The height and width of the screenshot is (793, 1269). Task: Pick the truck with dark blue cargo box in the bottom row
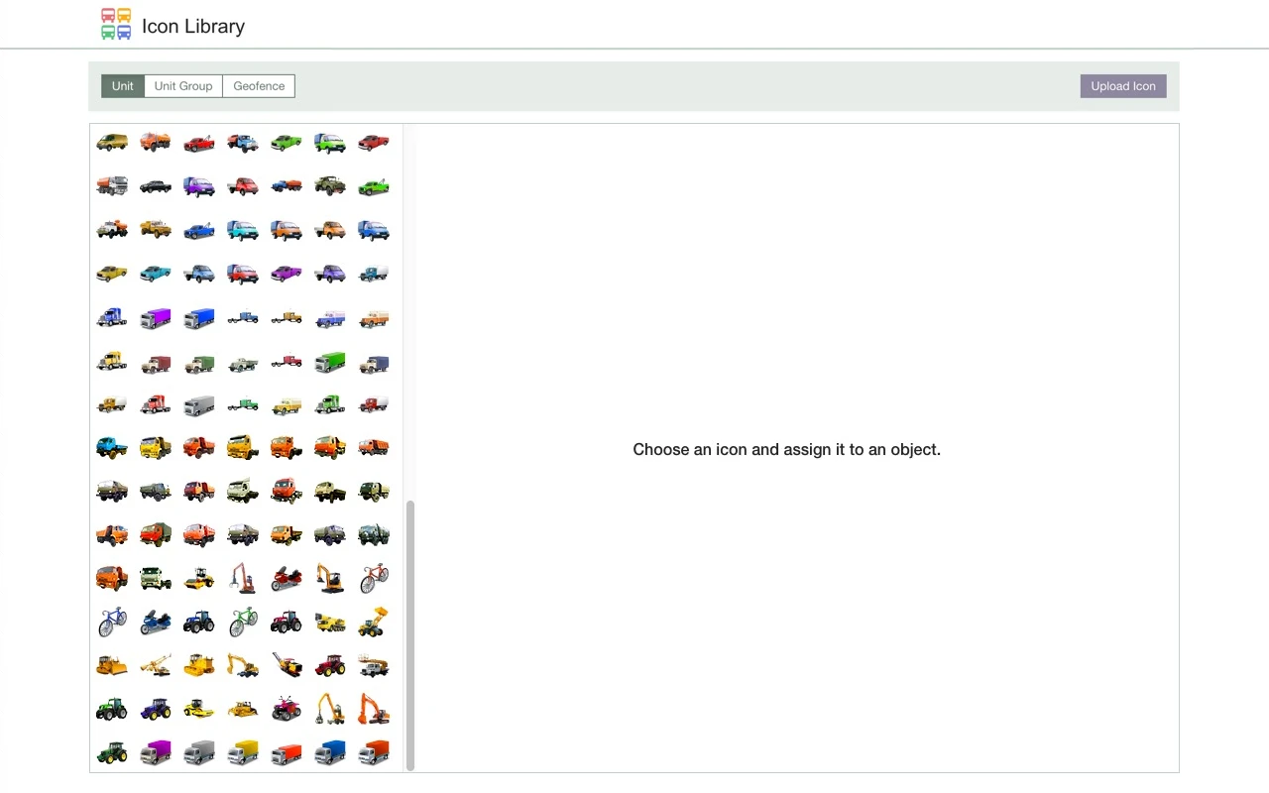pos(330,752)
